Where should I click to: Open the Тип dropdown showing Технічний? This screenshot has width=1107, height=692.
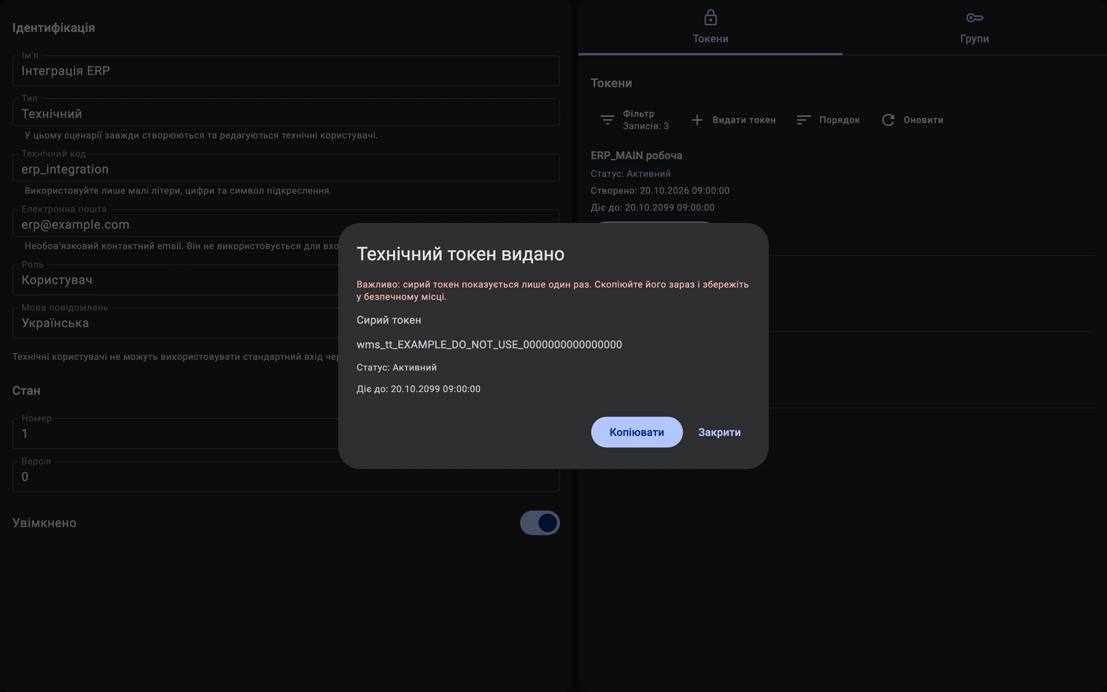click(x=286, y=113)
